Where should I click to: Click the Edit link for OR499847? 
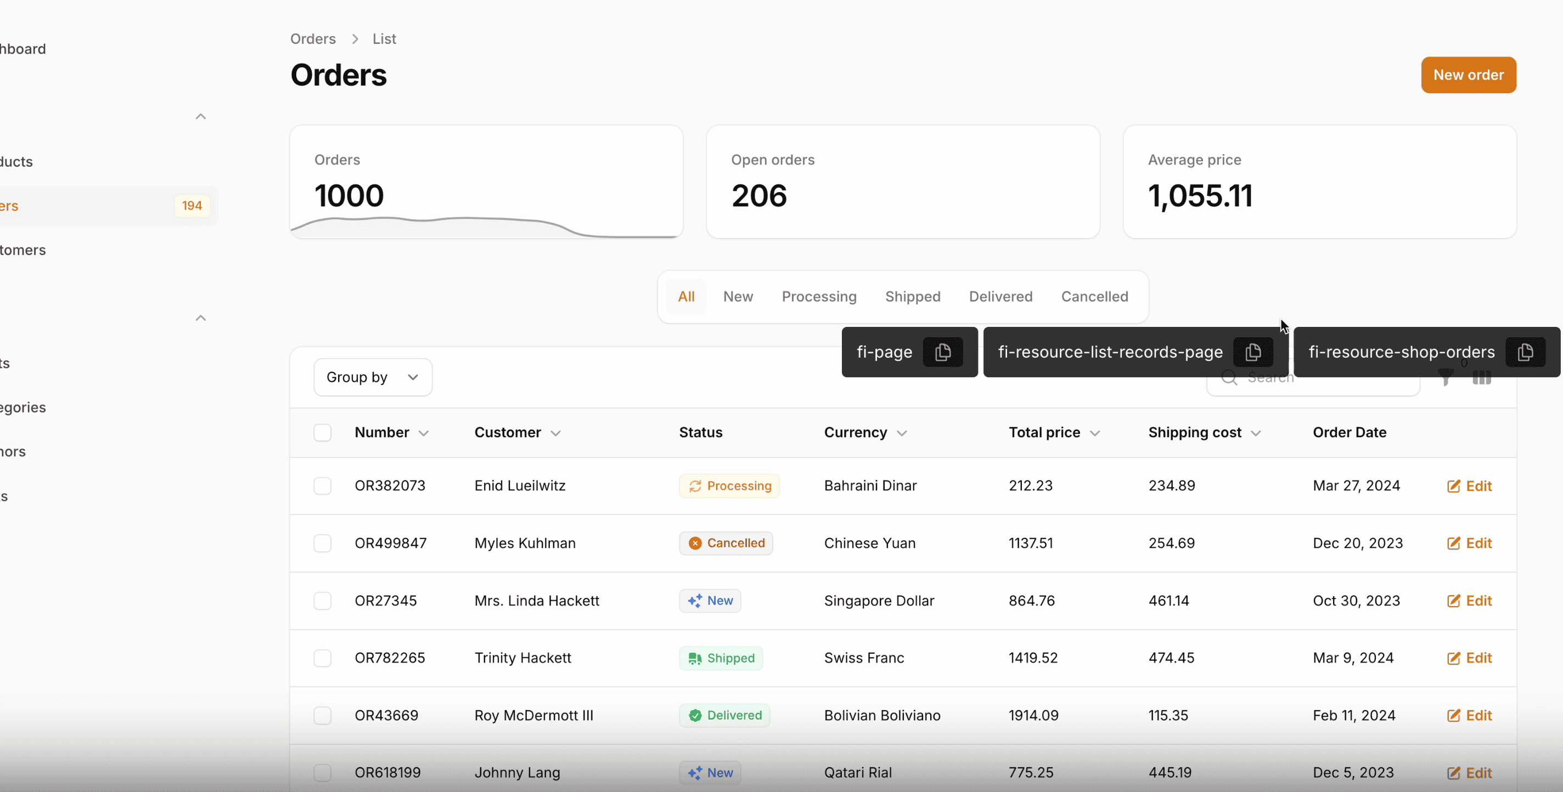1470,544
